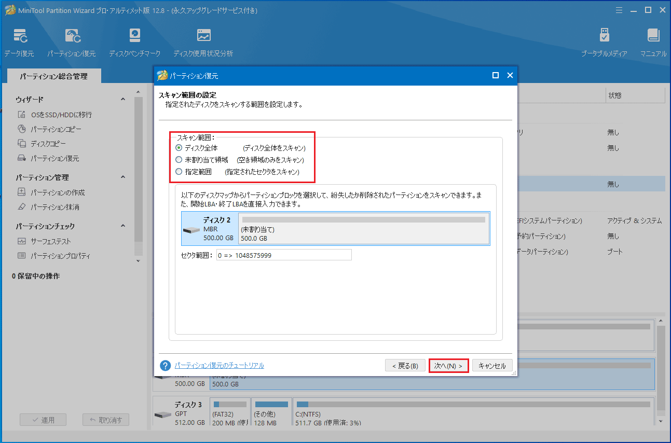Click the blue help question mark icon
Viewport: 671px width, 443px height.
point(165,365)
